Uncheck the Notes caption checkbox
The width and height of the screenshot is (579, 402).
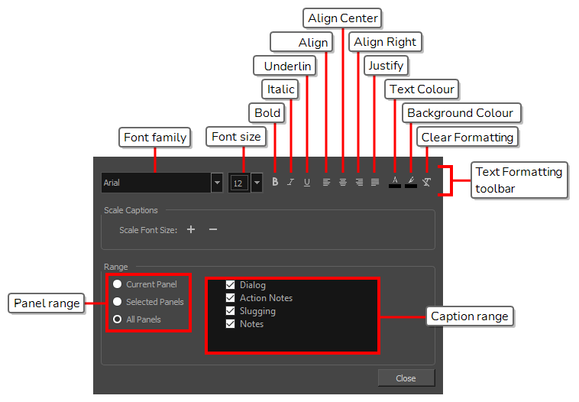coord(231,324)
